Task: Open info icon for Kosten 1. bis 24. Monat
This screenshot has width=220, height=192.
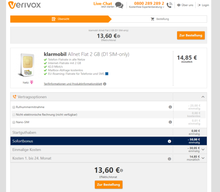Action: (170, 159)
